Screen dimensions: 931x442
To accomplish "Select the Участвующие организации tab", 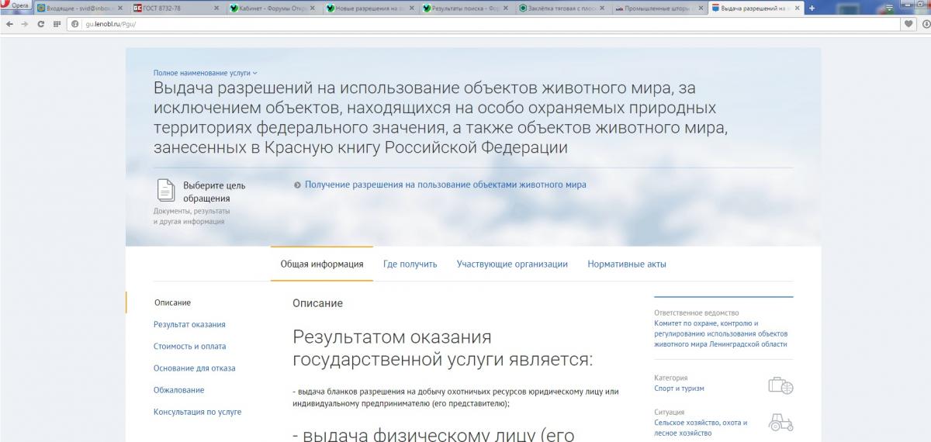I will pos(511,264).
